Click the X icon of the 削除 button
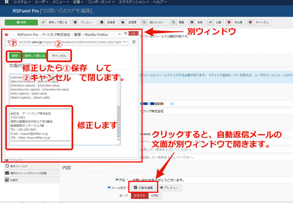This screenshot has width=293, height=203. point(192,22)
